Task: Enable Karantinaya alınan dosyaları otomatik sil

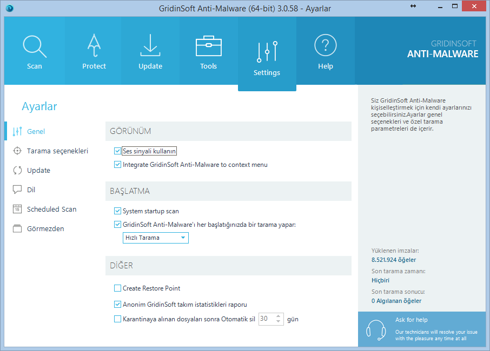Action: [x=117, y=319]
